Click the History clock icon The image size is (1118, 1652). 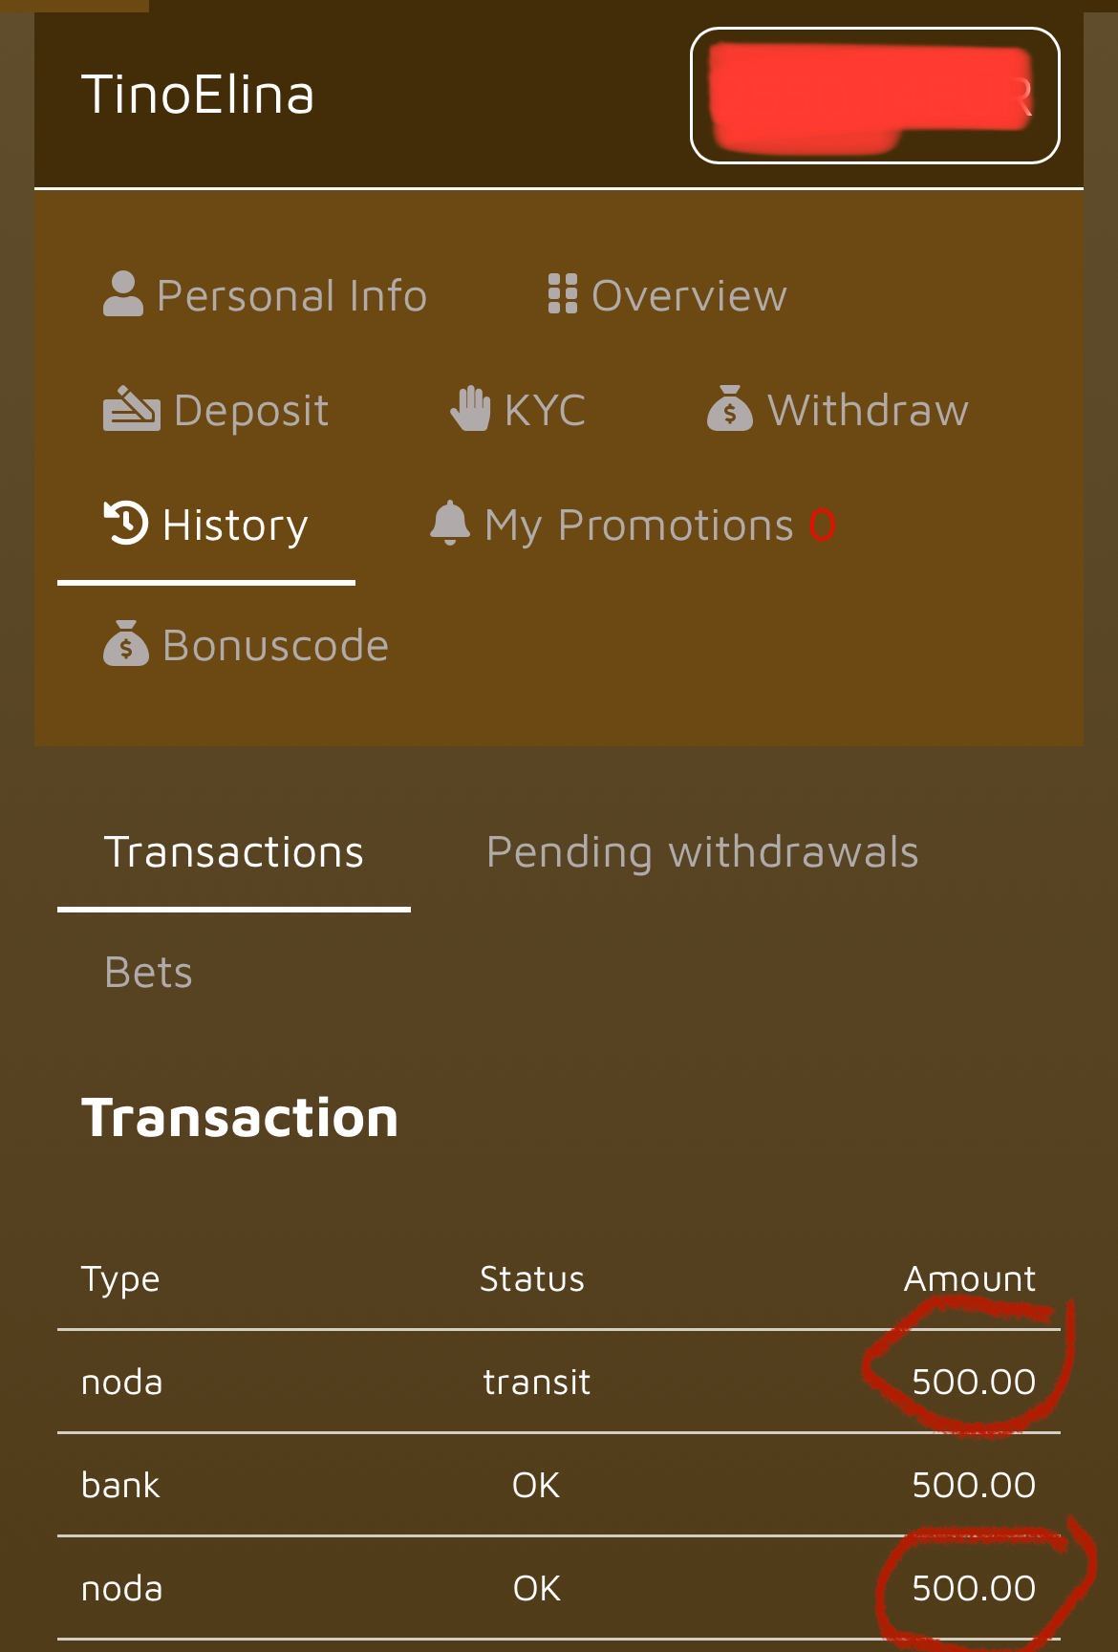tap(125, 524)
